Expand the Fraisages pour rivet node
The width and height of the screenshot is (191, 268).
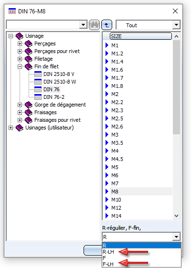[20, 120]
